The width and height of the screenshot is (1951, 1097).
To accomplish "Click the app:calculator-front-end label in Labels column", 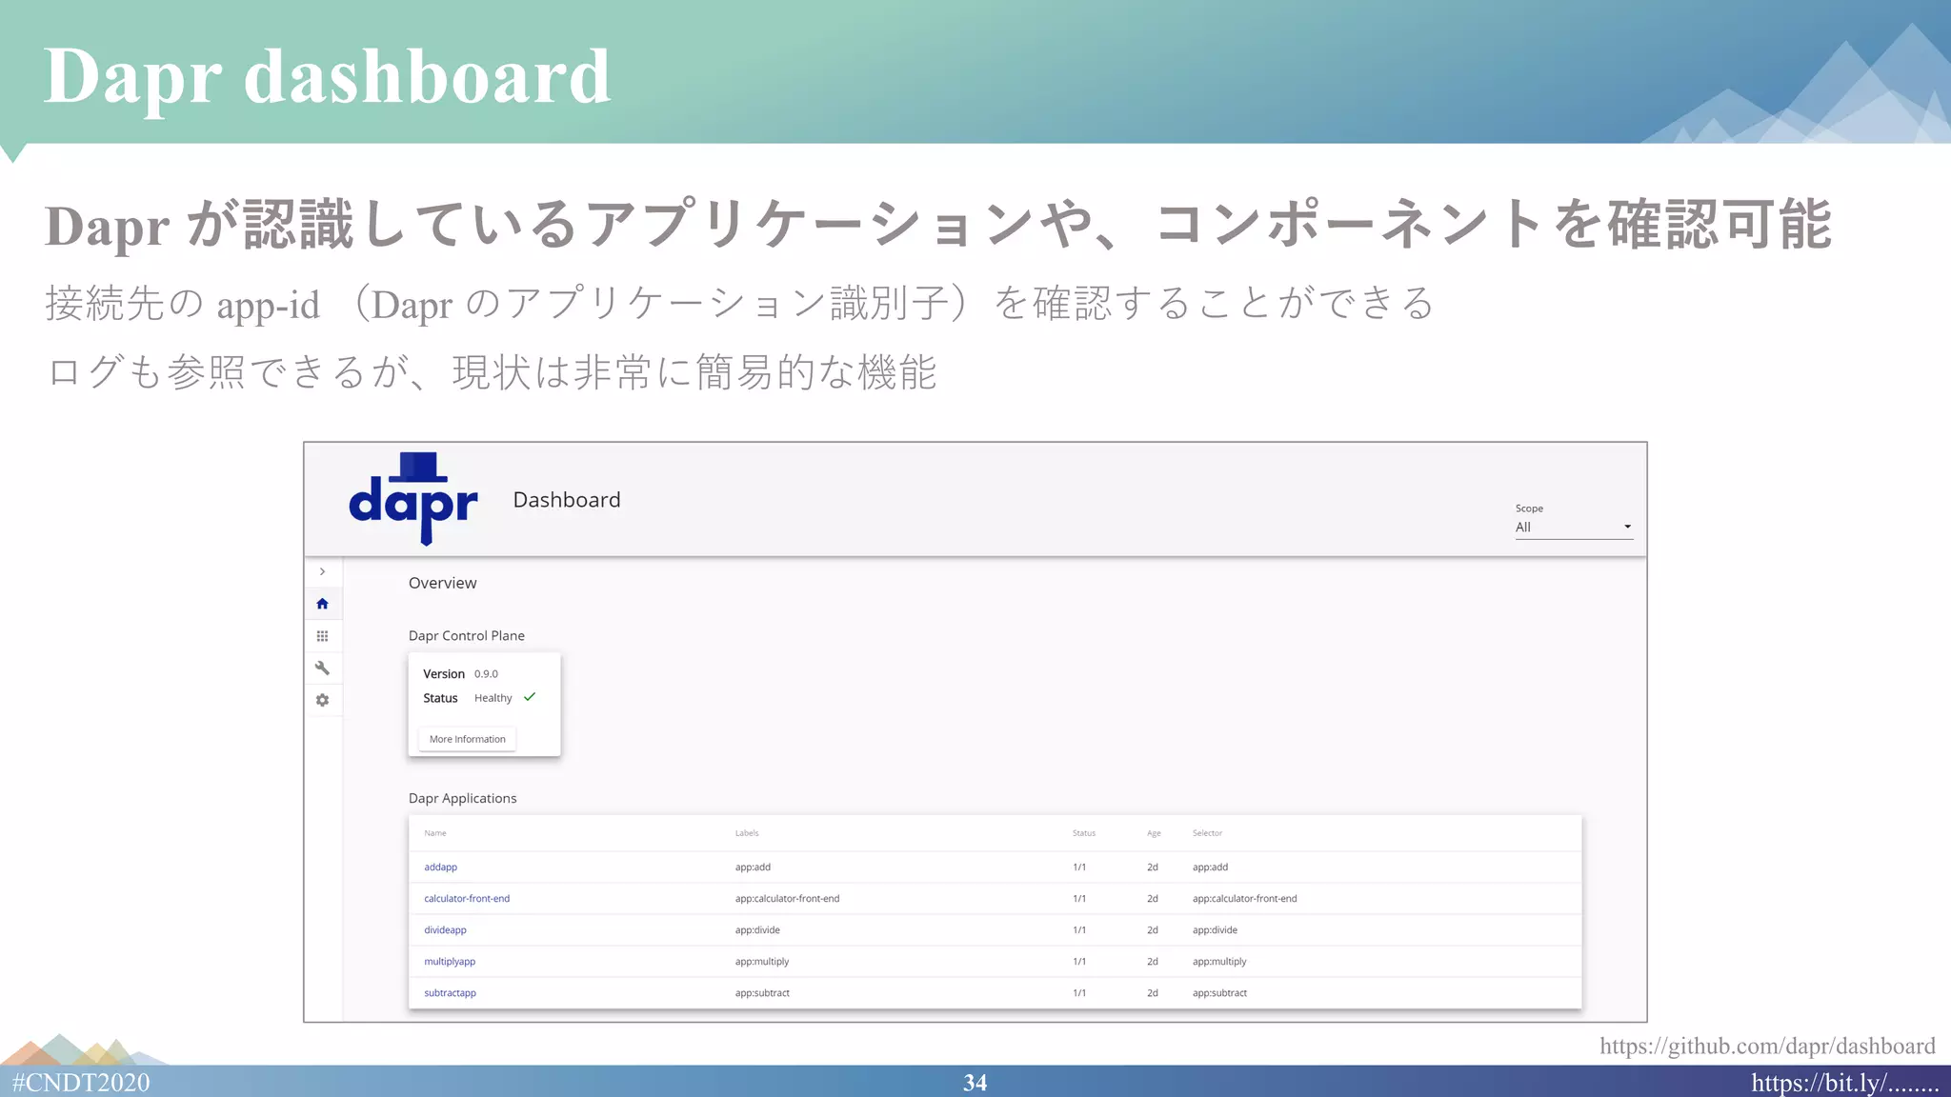I will [x=787, y=899].
